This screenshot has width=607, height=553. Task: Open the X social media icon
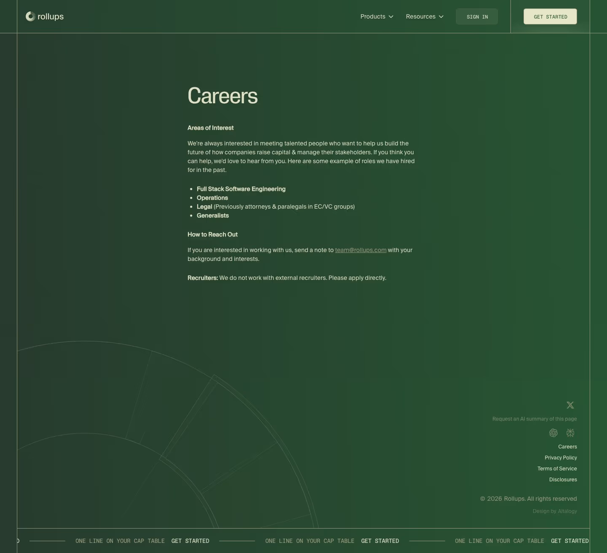570,405
